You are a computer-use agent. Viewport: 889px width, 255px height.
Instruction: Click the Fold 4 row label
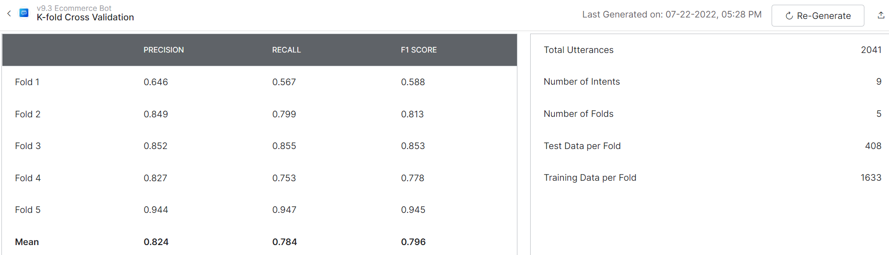pyautogui.click(x=27, y=178)
